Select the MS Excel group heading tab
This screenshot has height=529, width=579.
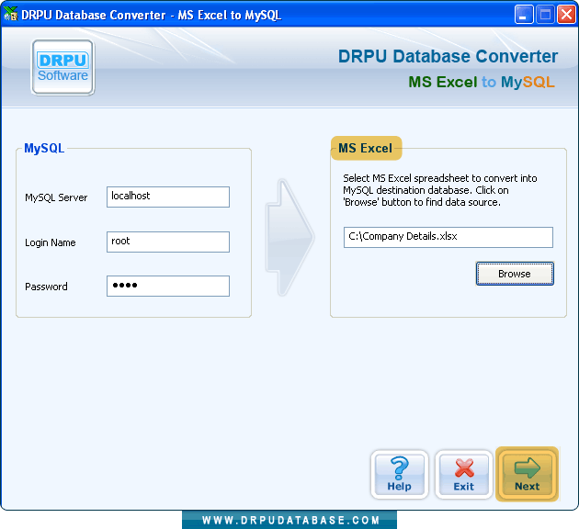coord(366,148)
